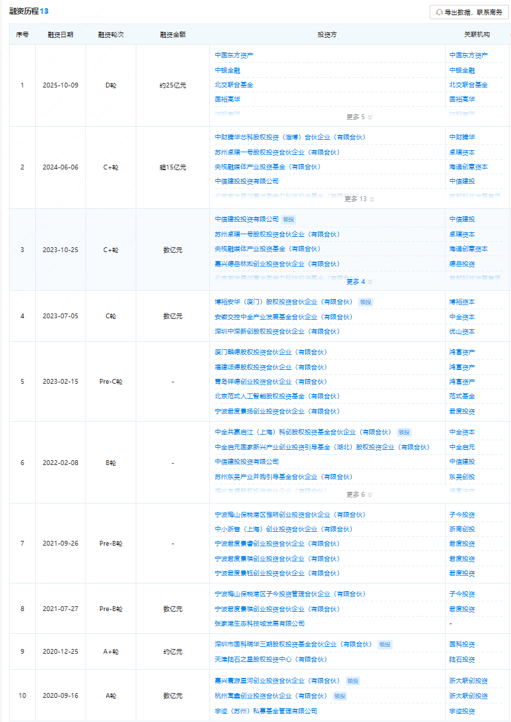Click the 融资日期 column header
The width and height of the screenshot is (511, 722).
(x=61, y=34)
